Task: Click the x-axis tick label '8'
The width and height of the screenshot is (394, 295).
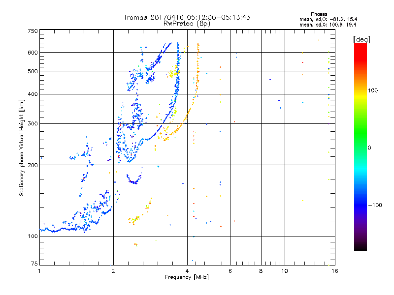Action: [x=261, y=271]
